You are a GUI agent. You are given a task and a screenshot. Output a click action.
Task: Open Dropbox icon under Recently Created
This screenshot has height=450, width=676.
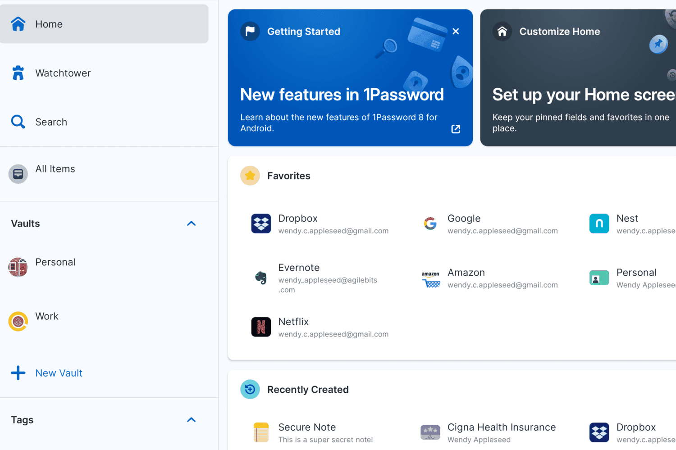[x=599, y=432]
